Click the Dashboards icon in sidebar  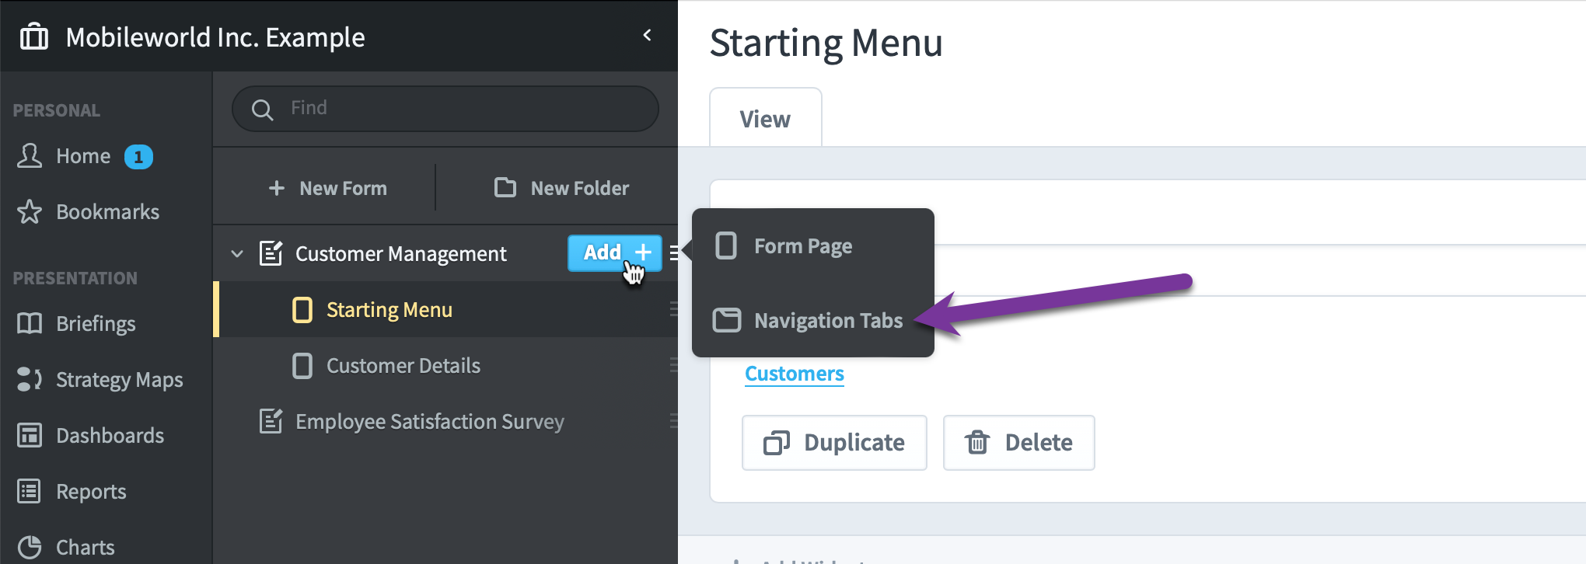(x=30, y=435)
